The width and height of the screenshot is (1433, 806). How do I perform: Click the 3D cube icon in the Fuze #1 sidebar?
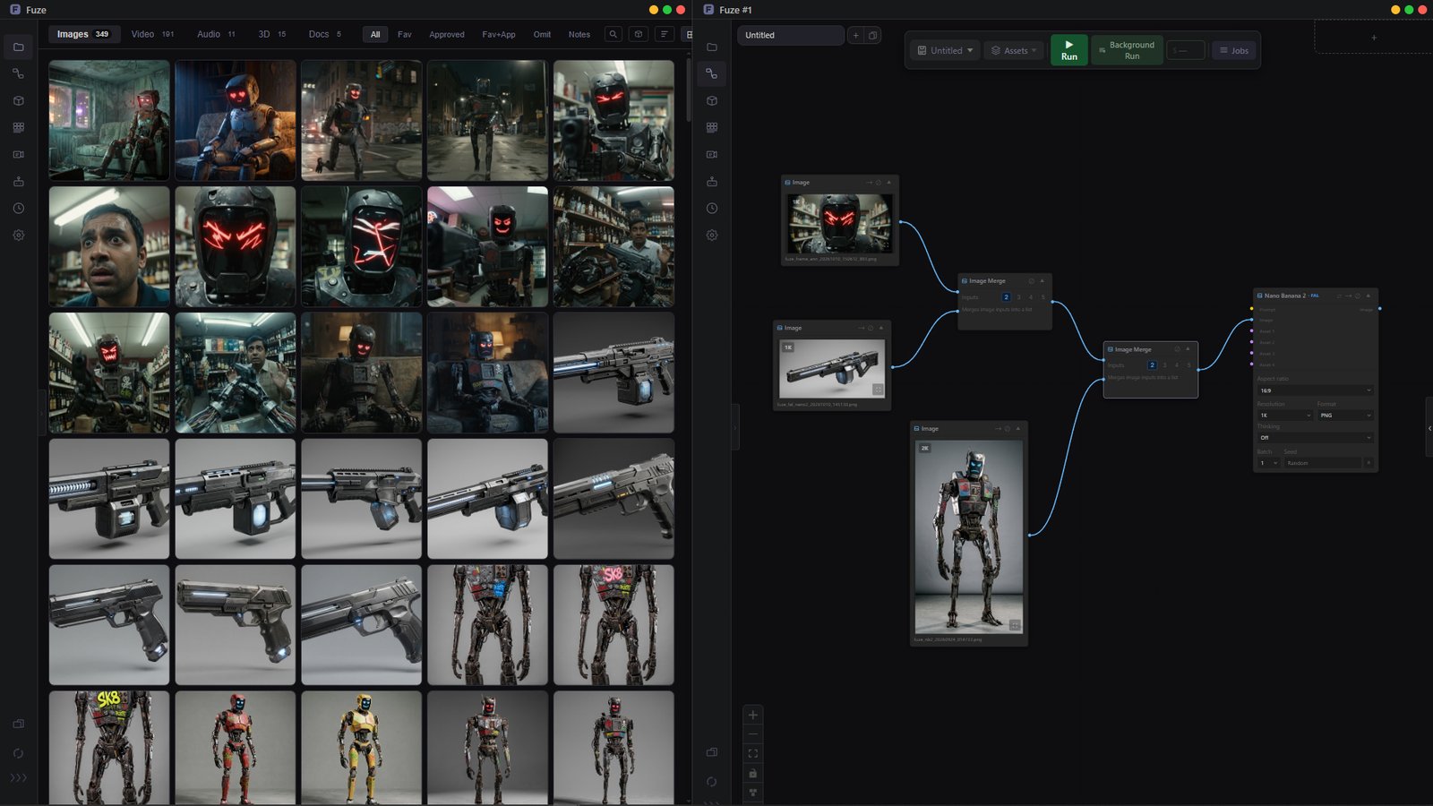click(x=712, y=100)
